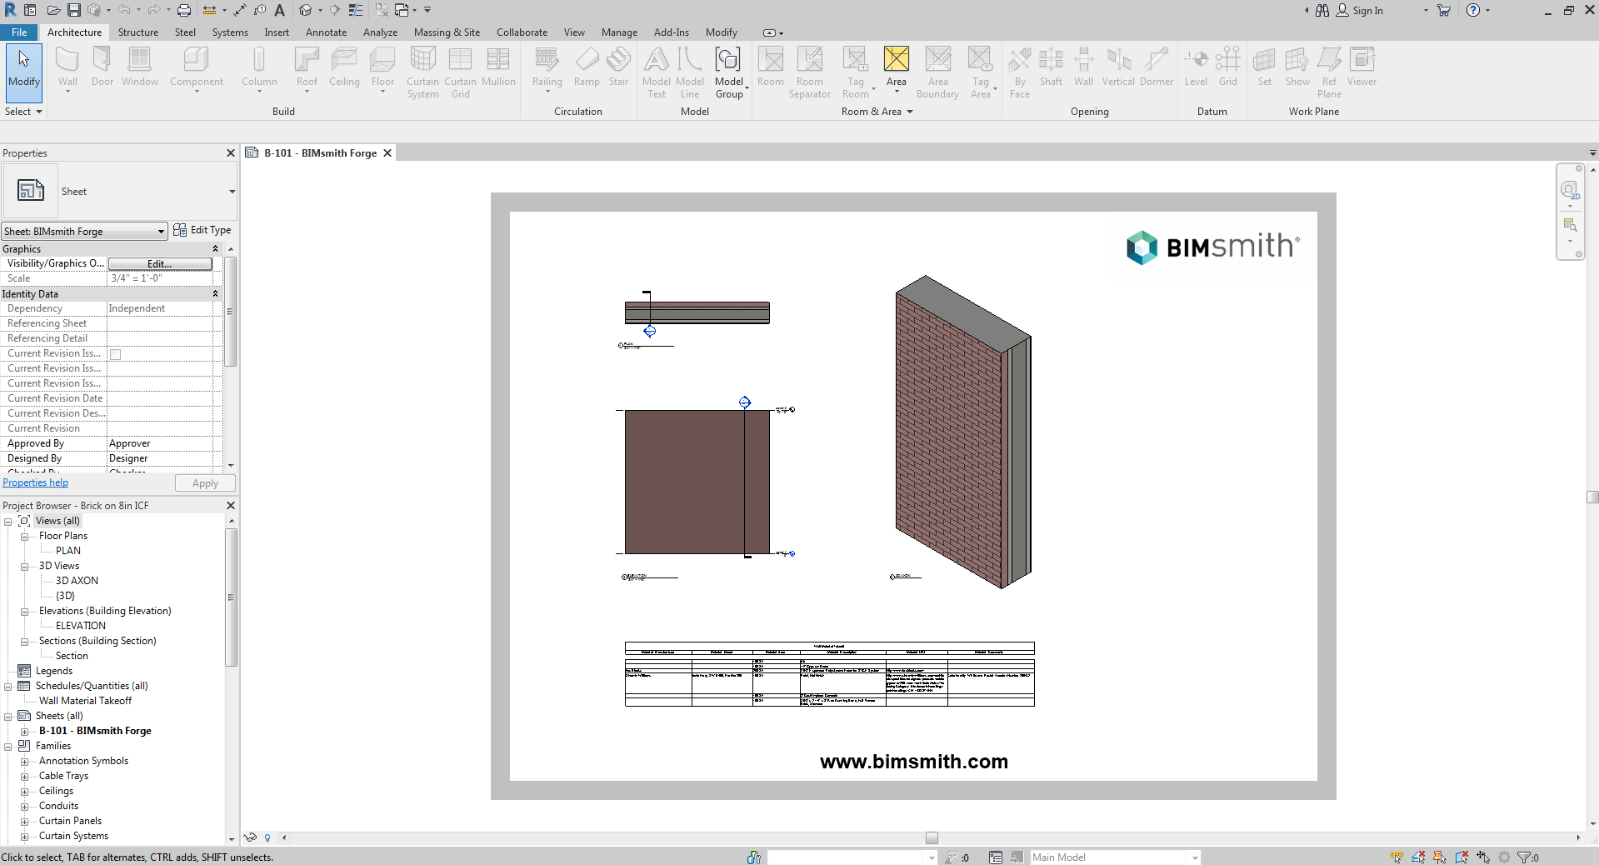Click the Apply button in Properties
The width and height of the screenshot is (1599, 865).
click(x=205, y=483)
